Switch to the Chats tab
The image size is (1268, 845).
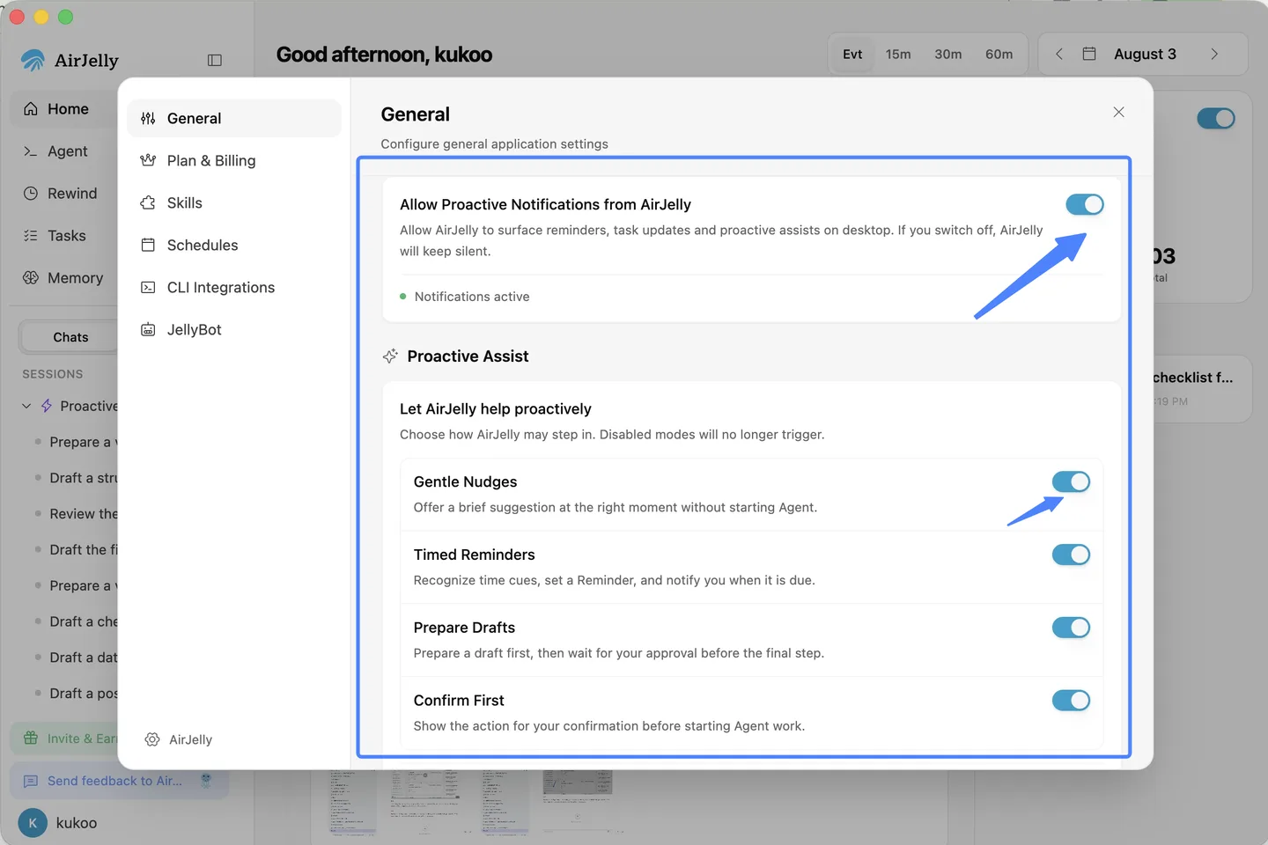70,337
